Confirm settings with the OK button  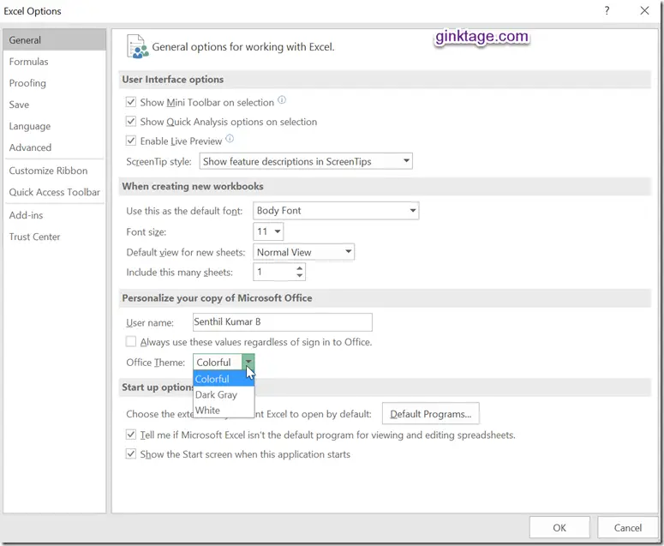(559, 527)
